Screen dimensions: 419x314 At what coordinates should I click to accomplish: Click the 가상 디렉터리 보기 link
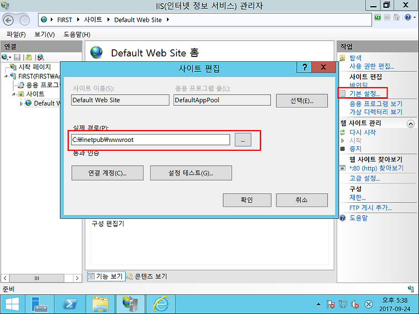pyautogui.click(x=376, y=112)
